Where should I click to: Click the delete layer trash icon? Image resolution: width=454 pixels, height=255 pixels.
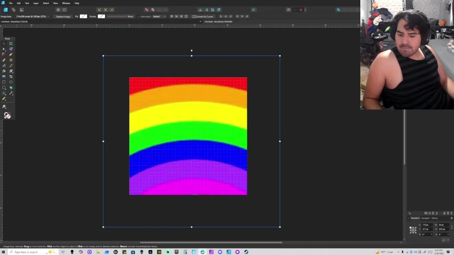pyautogui.click(x=452, y=213)
